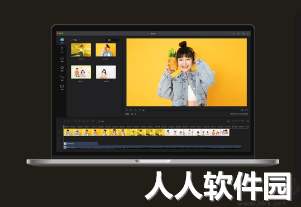Image resolution: width=301 pixels, height=207 pixels.
Task: Click the split clip tool in timeline toolbar
Action: pos(80,121)
